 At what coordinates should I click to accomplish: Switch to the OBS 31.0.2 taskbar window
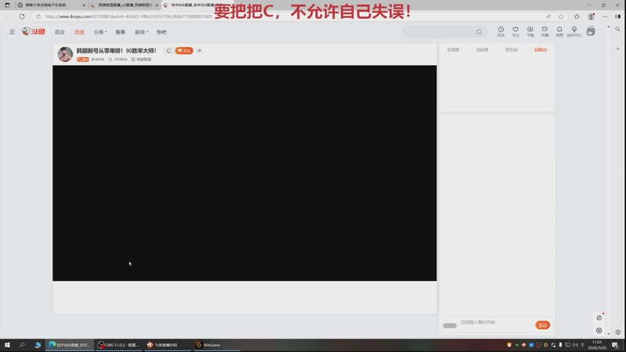pos(118,345)
